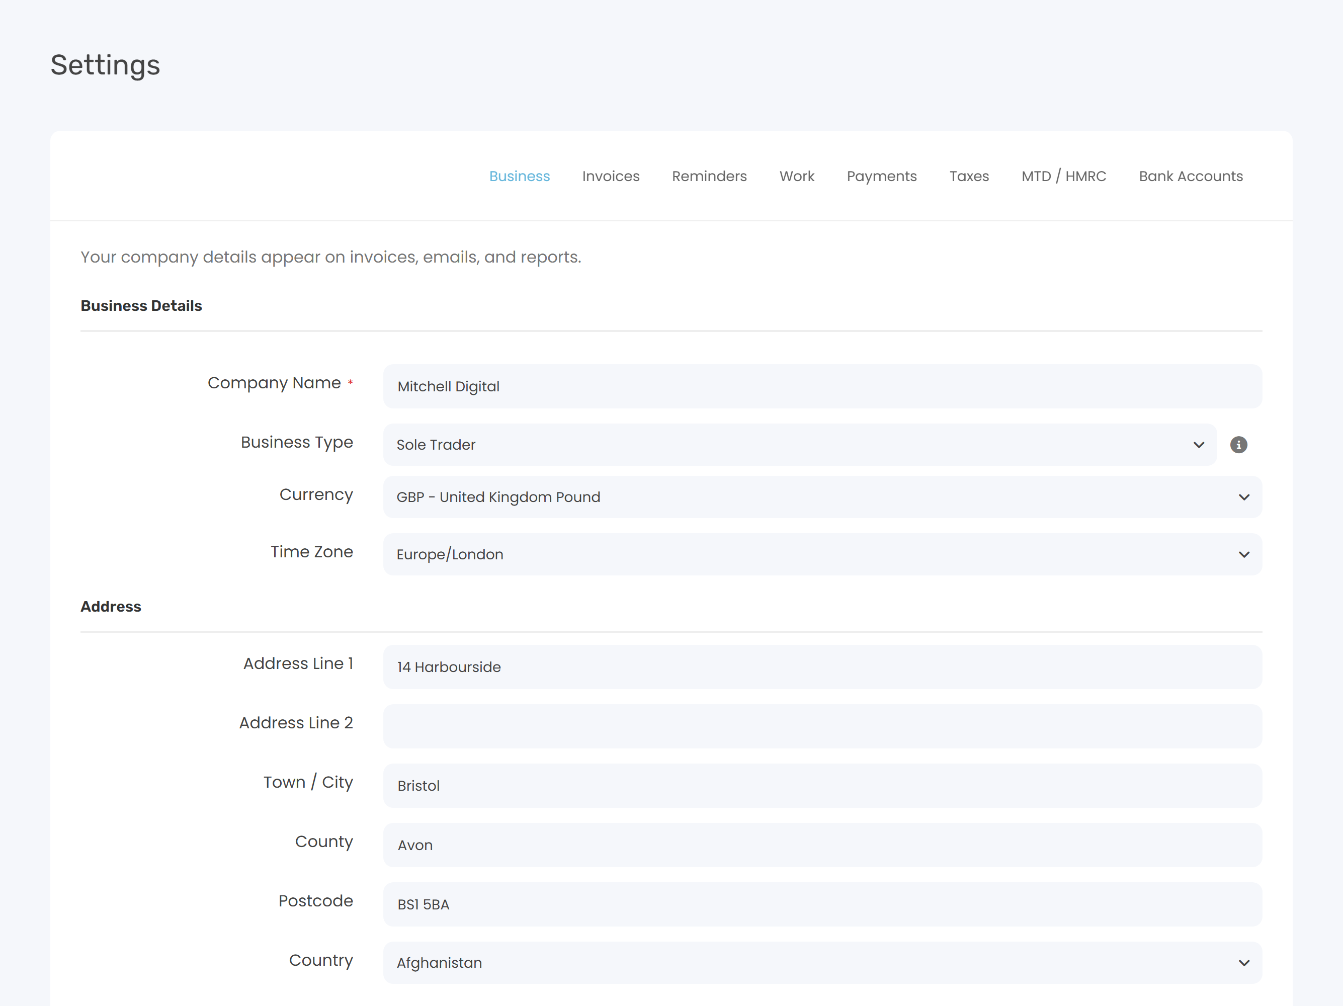Click the Business Type label
Screen dimensions: 1343x1006
[297, 443]
